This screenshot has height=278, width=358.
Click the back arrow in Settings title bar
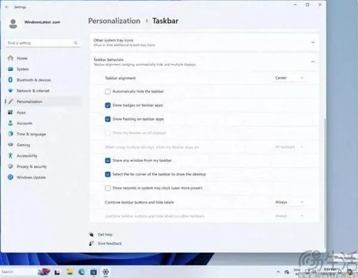pyautogui.click(x=7, y=7)
